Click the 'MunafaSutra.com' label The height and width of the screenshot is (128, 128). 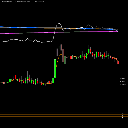click(23, 2)
